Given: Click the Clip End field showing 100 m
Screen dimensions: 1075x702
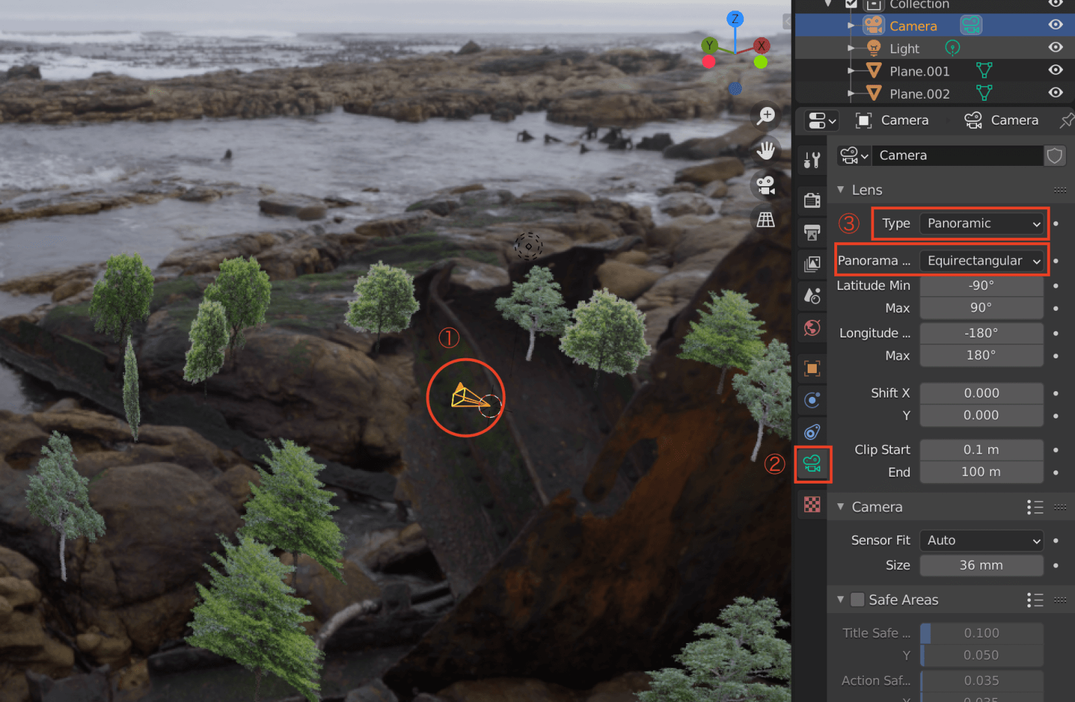Looking at the screenshot, I should (981, 472).
